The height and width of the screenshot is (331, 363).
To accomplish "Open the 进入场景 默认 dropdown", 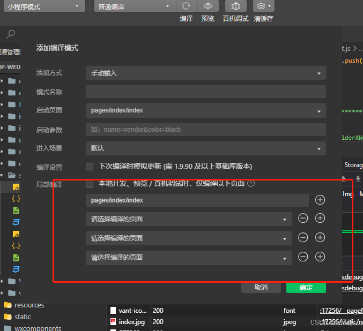I will coord(205,148).
